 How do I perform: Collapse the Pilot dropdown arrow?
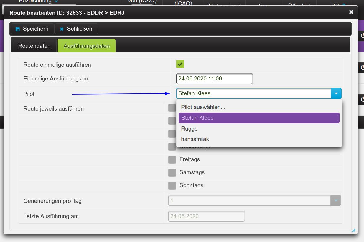tap(336, 93)
